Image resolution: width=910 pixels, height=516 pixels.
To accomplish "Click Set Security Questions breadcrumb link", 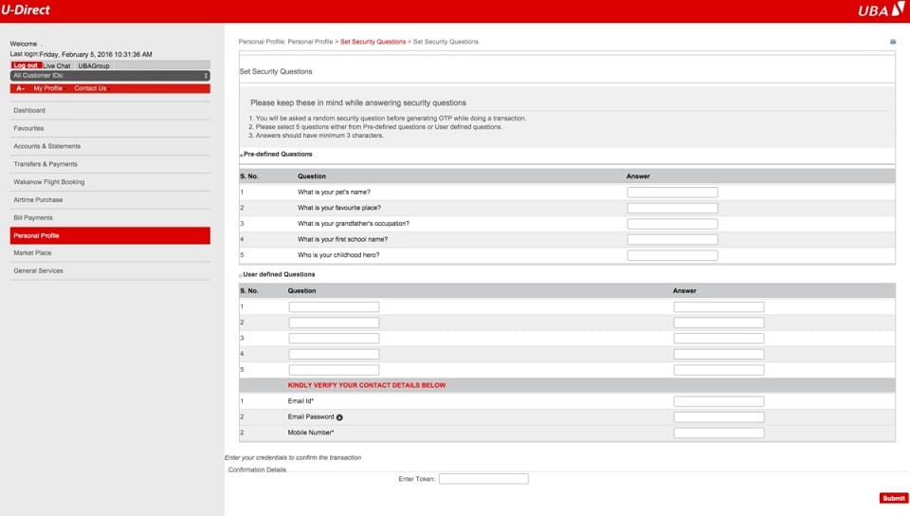I will (373, 42).
